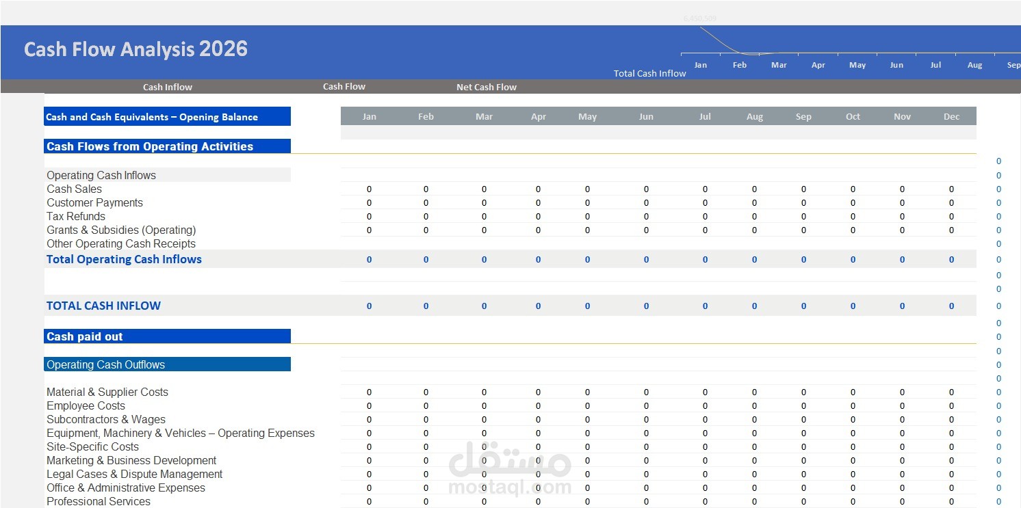
Task: Click the May column header in the table
Action: (x=587, y=116)
